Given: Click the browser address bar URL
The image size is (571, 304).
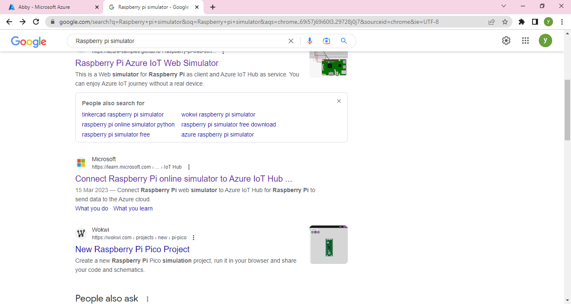Looking at the screenshot, I should [249, 22].
